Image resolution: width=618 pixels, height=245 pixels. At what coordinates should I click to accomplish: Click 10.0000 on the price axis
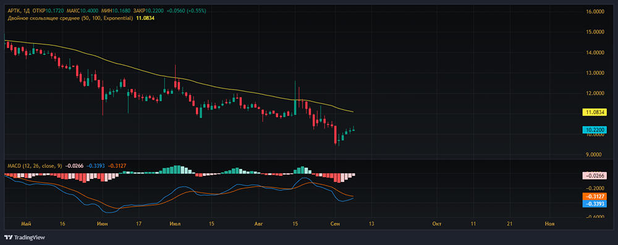[595, 135]
